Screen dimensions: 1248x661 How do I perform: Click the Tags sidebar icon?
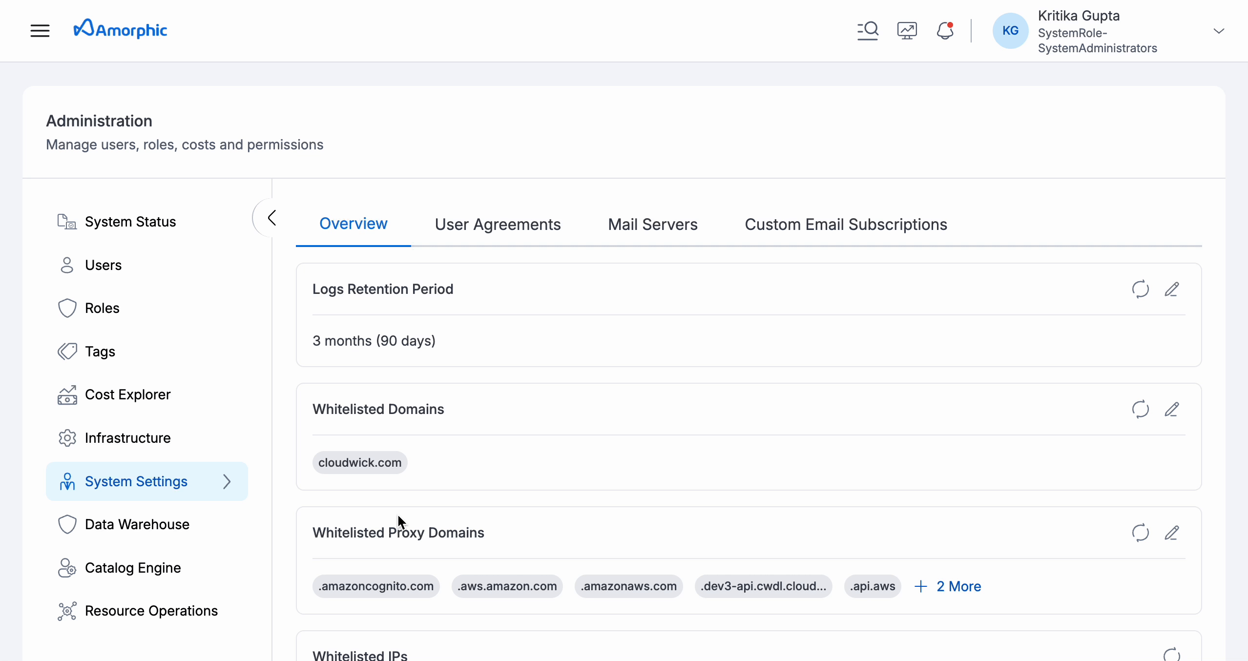tap(67, 351)
